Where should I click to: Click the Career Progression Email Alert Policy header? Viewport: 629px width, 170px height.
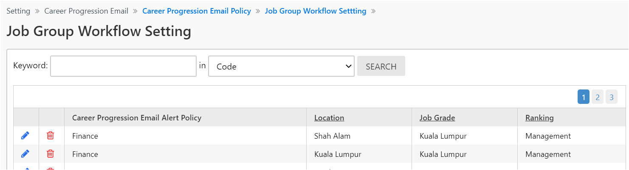tap(137, 118)
